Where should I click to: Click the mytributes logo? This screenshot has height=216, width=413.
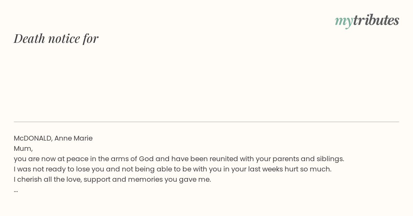pyautogui.click(x=367, y=21)
